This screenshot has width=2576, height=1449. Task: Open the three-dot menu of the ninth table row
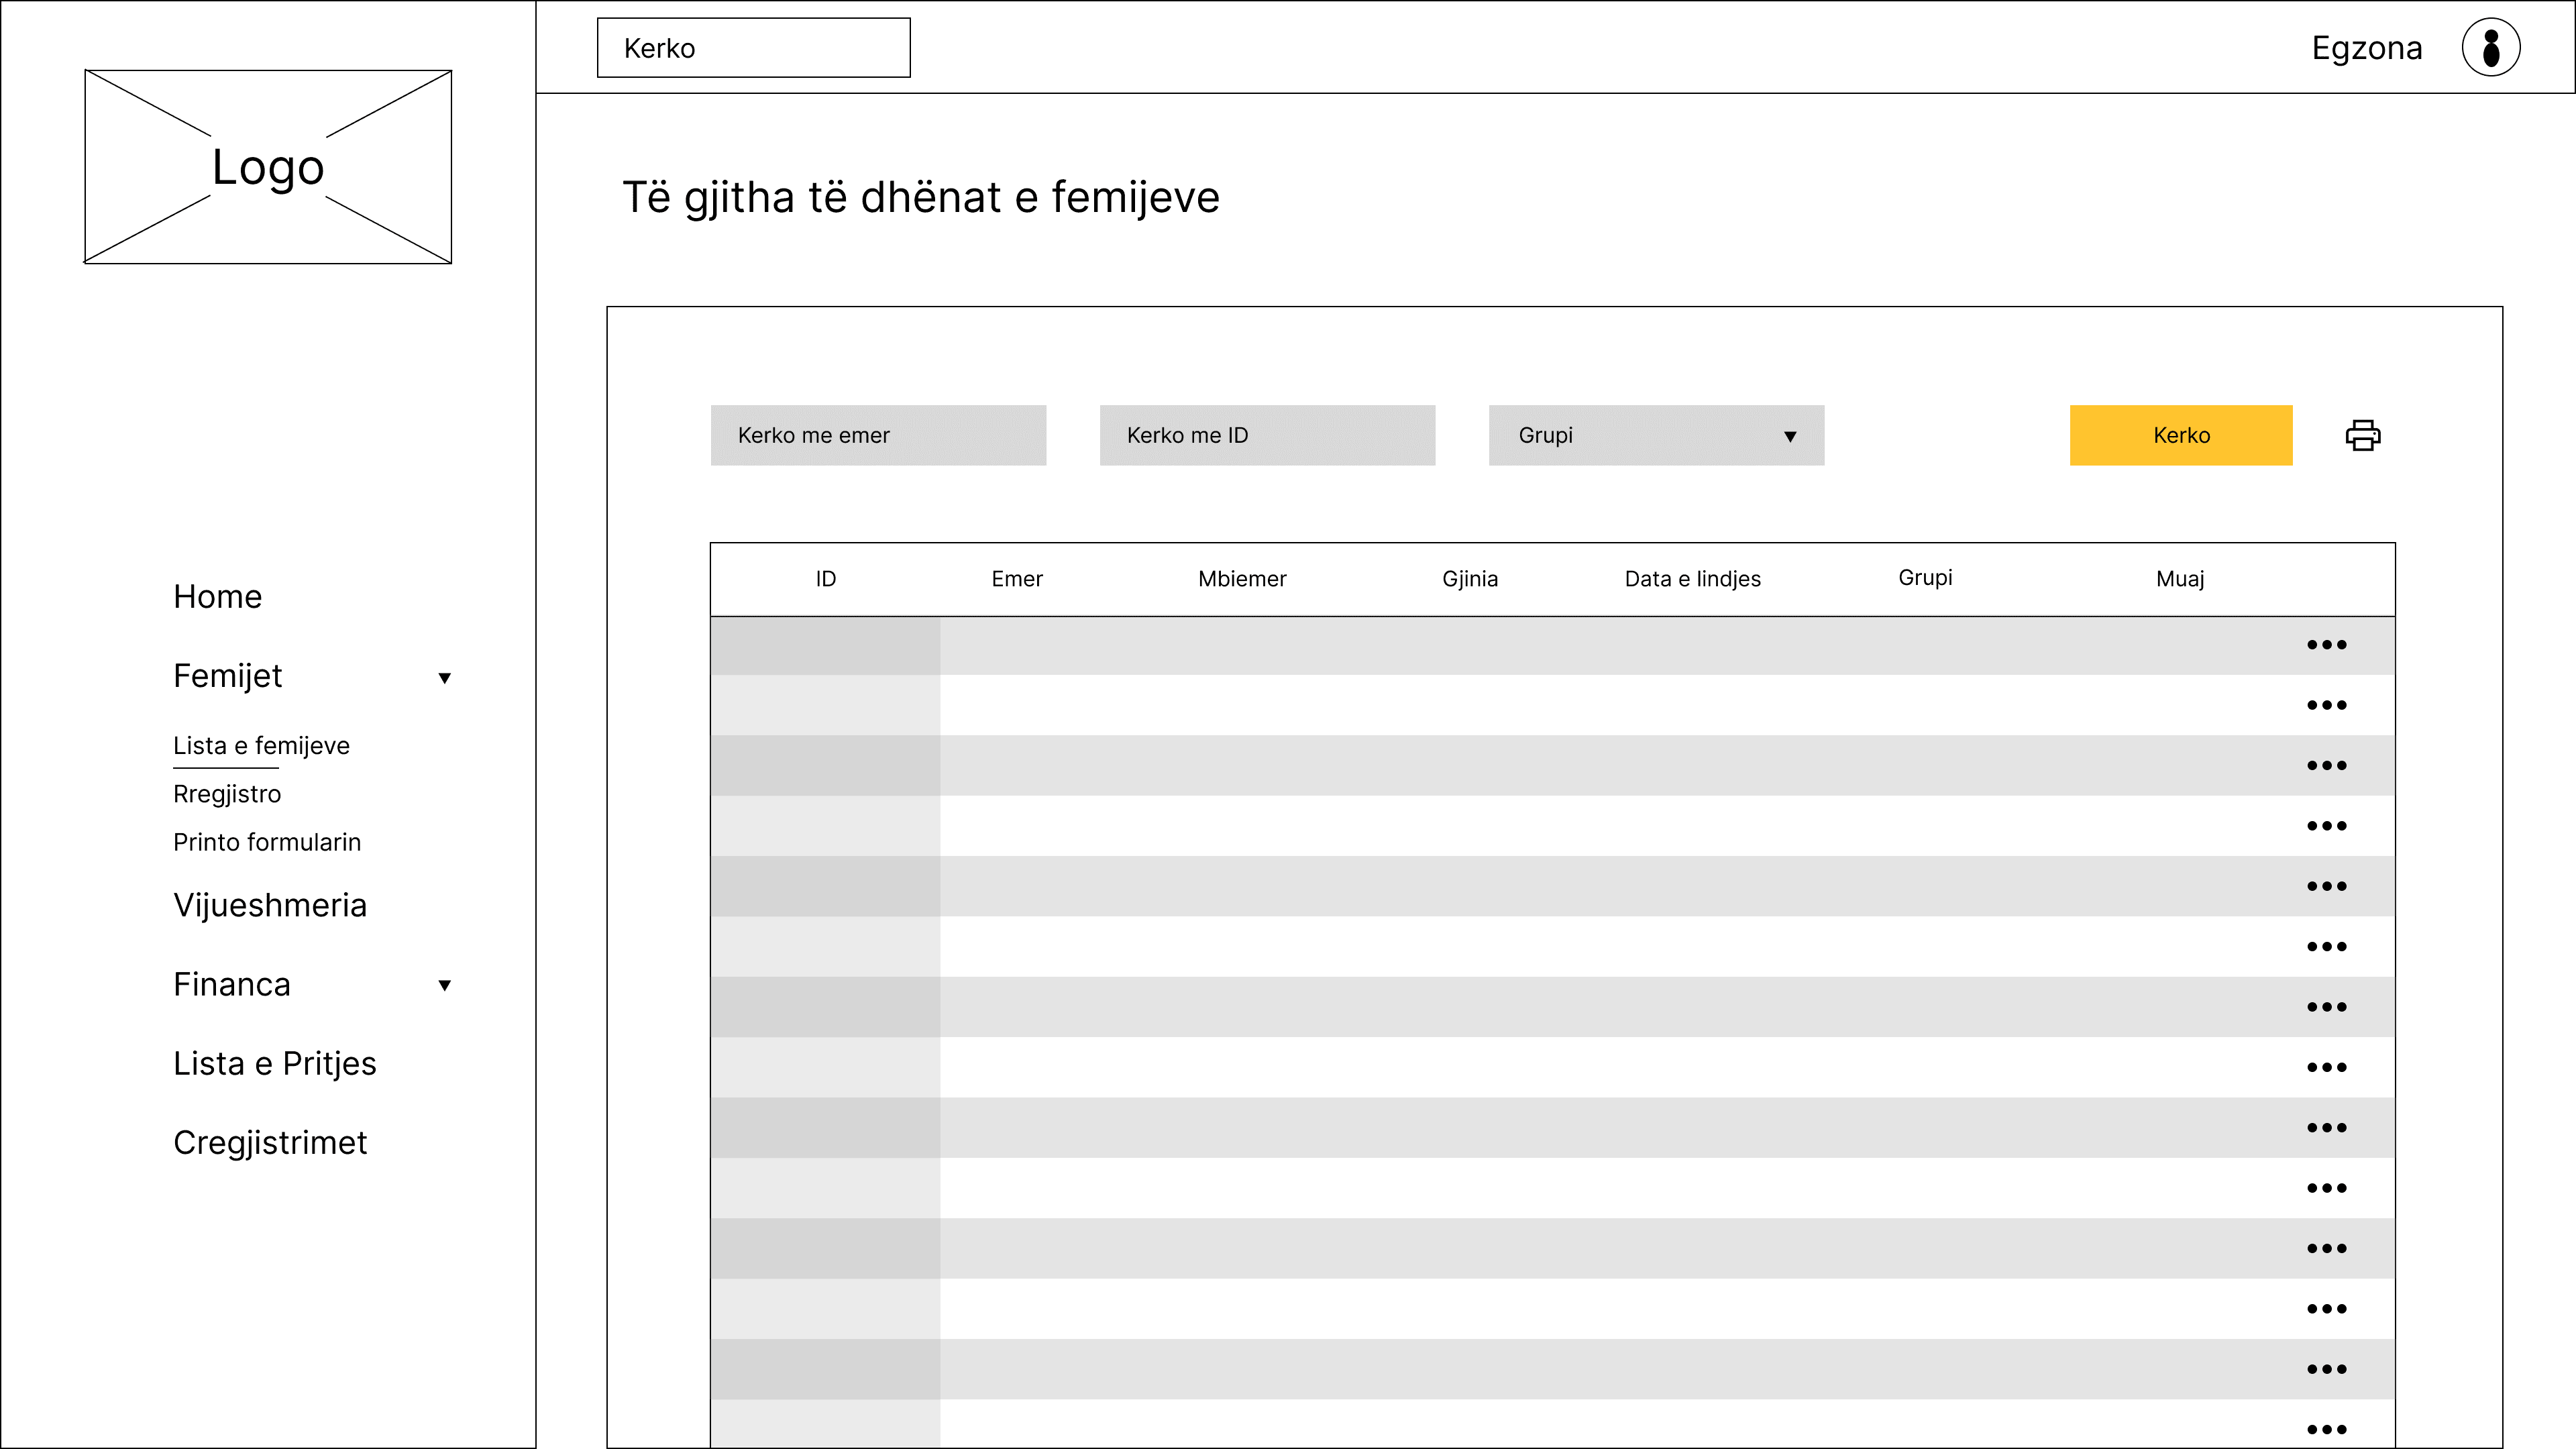[x=2326, y=1128]
